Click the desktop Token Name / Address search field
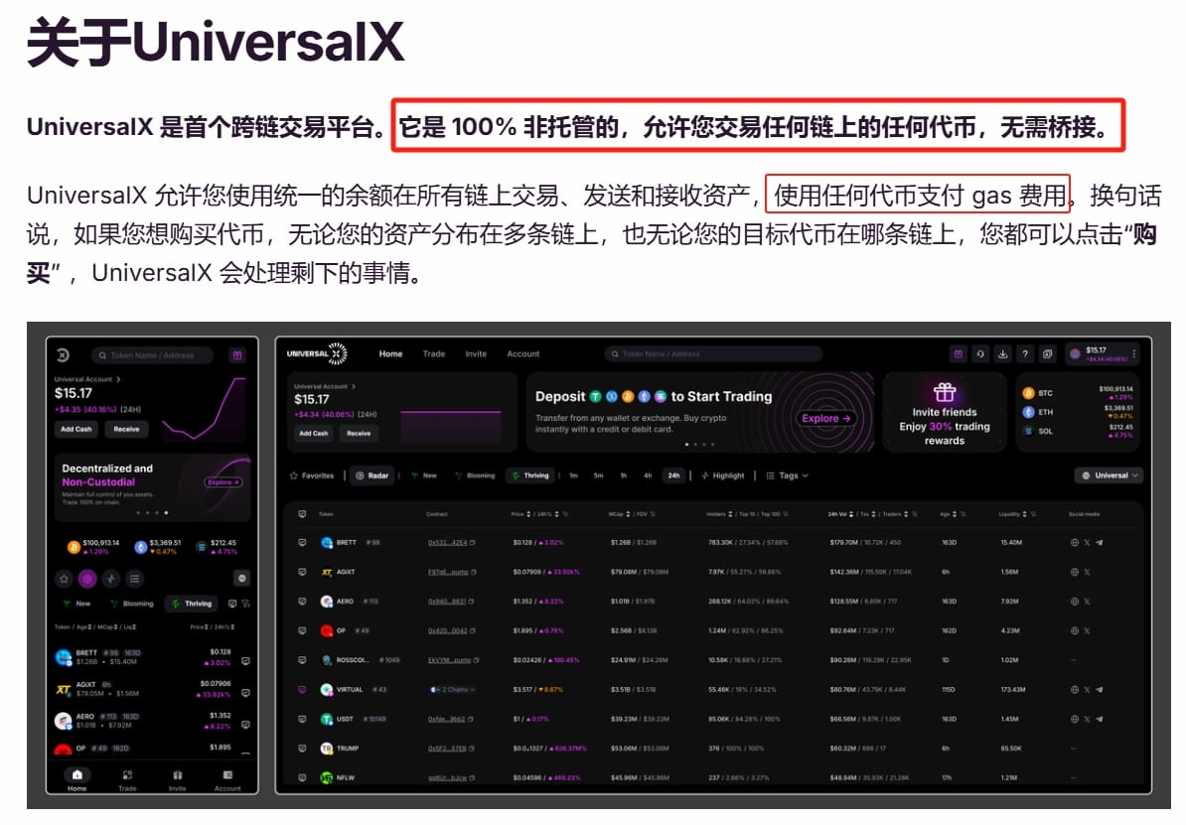The height and width of the screenshot is (825, 1186). (x=713, y=353)
